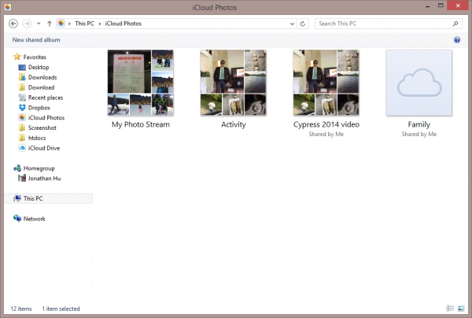Open the address bar history dropdown
Image resolution: width=472 pixels, height=318 pixels.
[292, 24]
